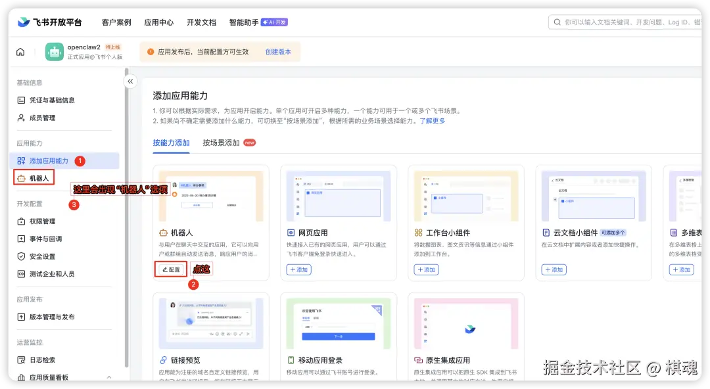Go to home via the house icon
Image resolution: width=710 pixels, height=389 pixels.
(x=20, y=52)
